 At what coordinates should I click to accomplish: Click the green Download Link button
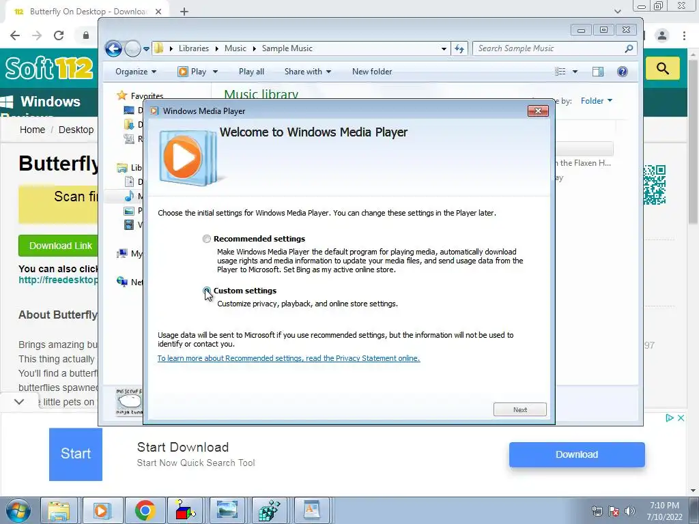pos(59,246)
